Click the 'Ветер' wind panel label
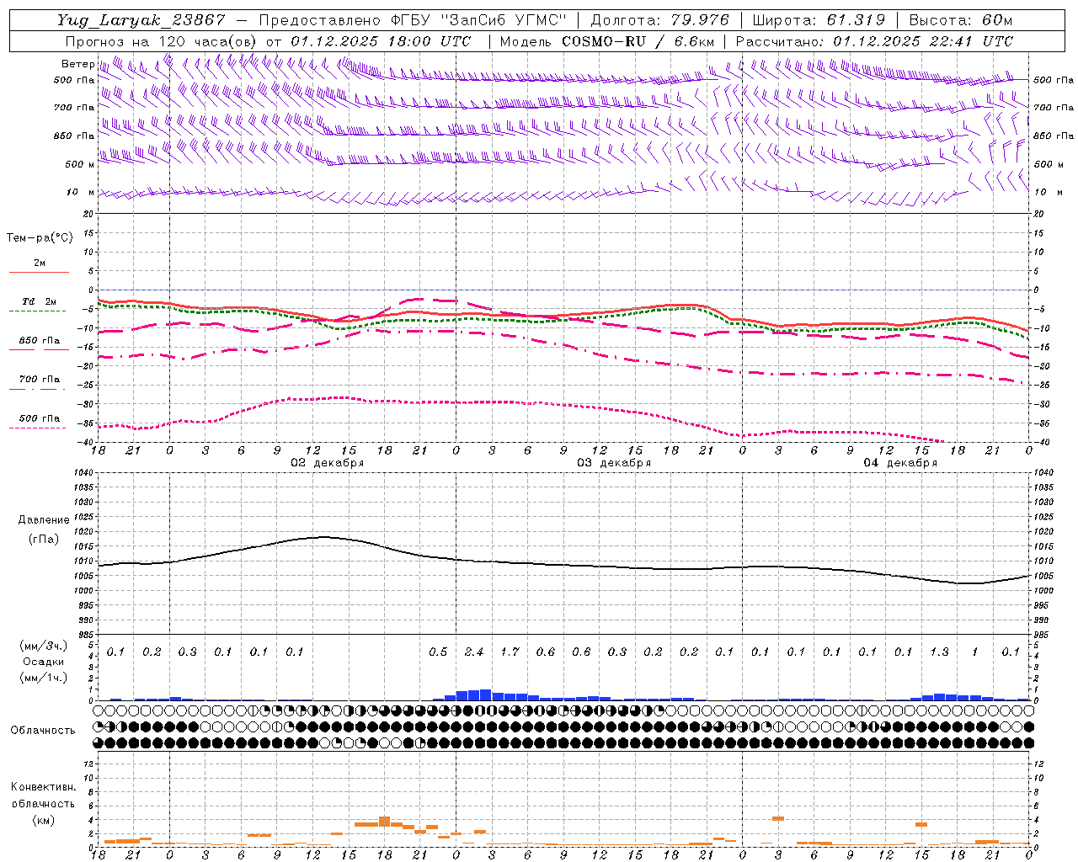 tap(78, 64)
